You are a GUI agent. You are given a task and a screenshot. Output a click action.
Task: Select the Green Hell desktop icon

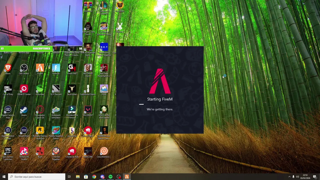[x=72, y=69]
